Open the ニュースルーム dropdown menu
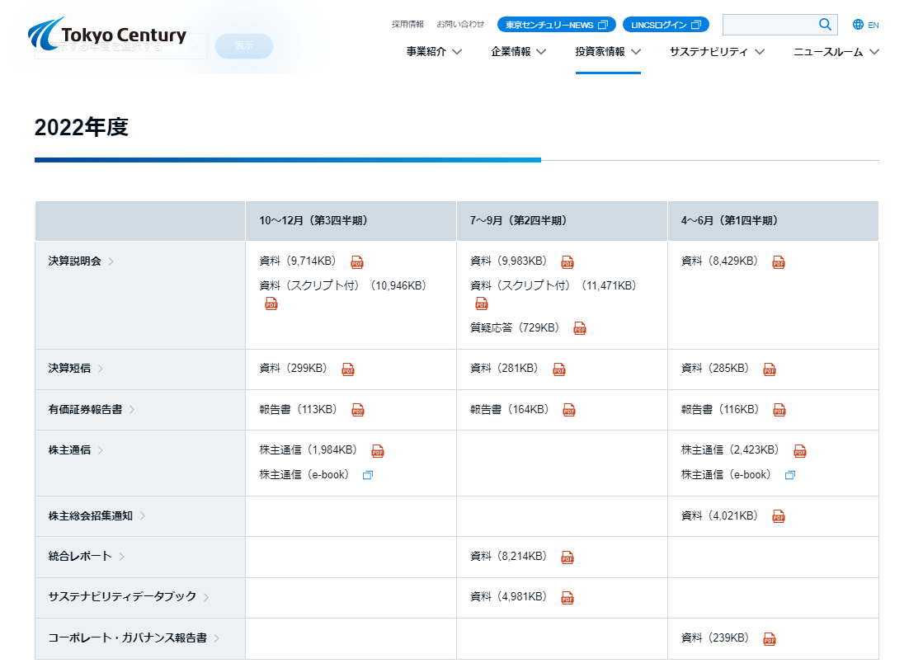The width and height of the screenshot is (909, 668). [x=836, y=52]
